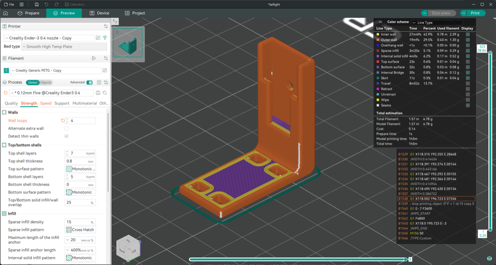Open the printer preset dropdown

[x=49, y=38]
